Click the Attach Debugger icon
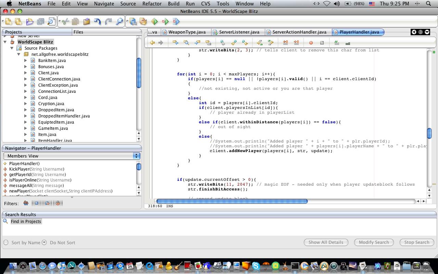This screenshot has height=274, width=438. coord(176,22)
